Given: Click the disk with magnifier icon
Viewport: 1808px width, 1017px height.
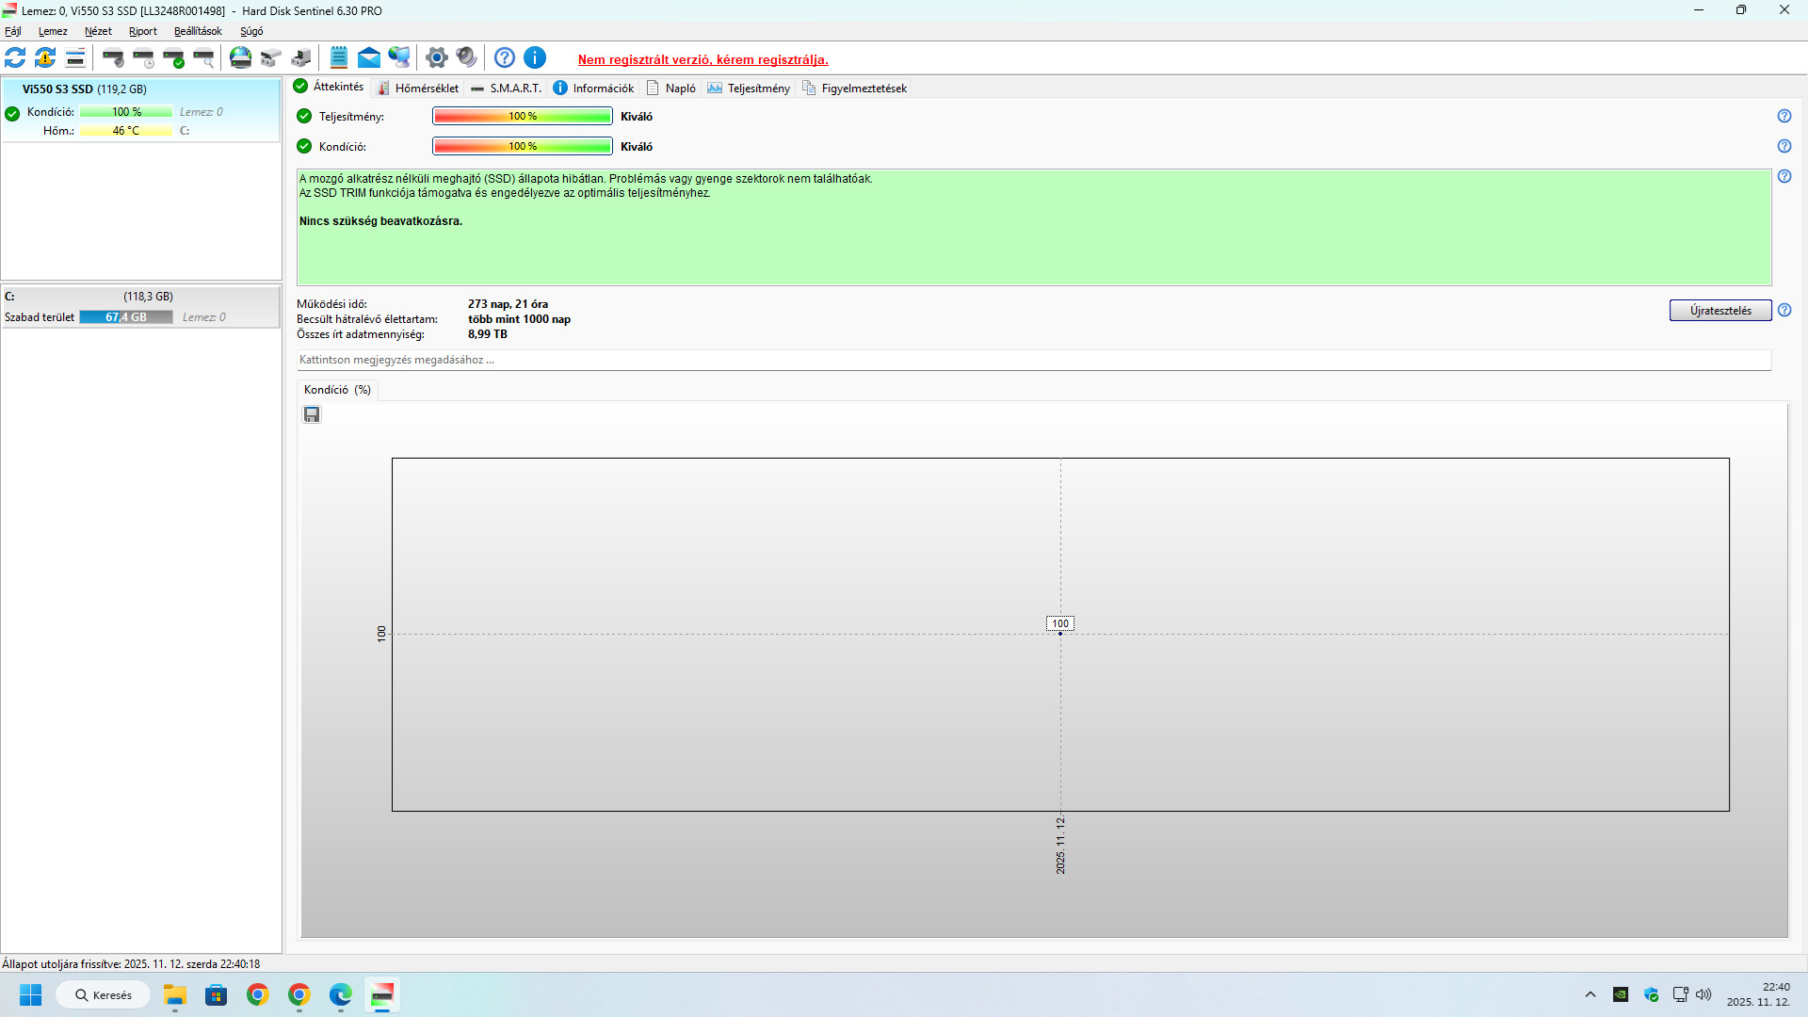Looking at the screenshot, I should (x=204, y=58).
